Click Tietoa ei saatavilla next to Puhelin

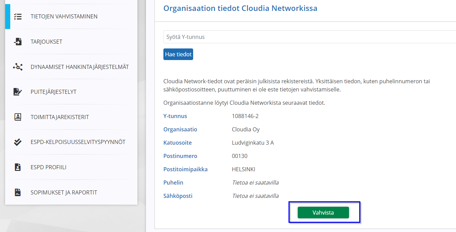click(255, 183)
